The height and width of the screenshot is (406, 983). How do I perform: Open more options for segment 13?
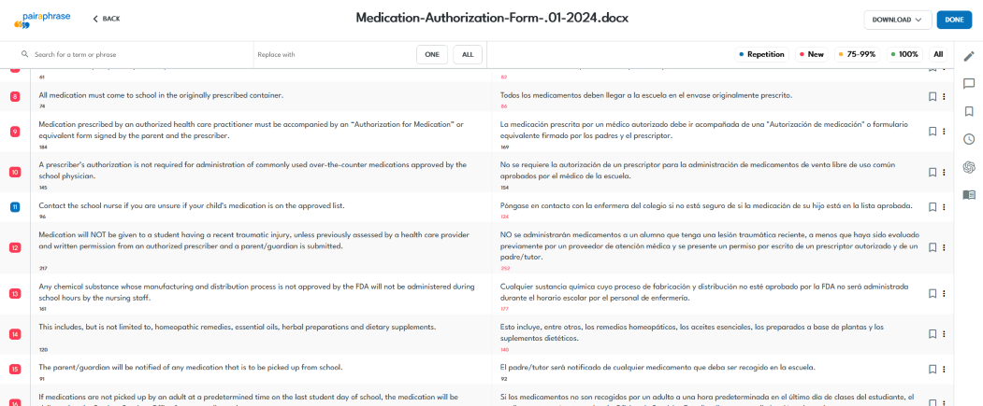(x=944, y=293)
